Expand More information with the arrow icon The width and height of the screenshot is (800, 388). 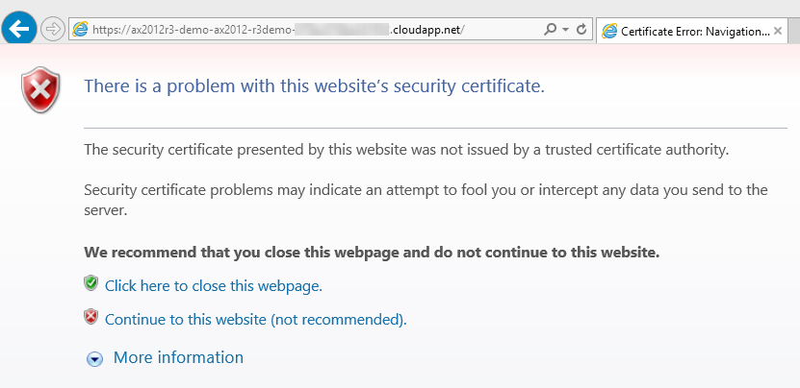pos(94,358)
